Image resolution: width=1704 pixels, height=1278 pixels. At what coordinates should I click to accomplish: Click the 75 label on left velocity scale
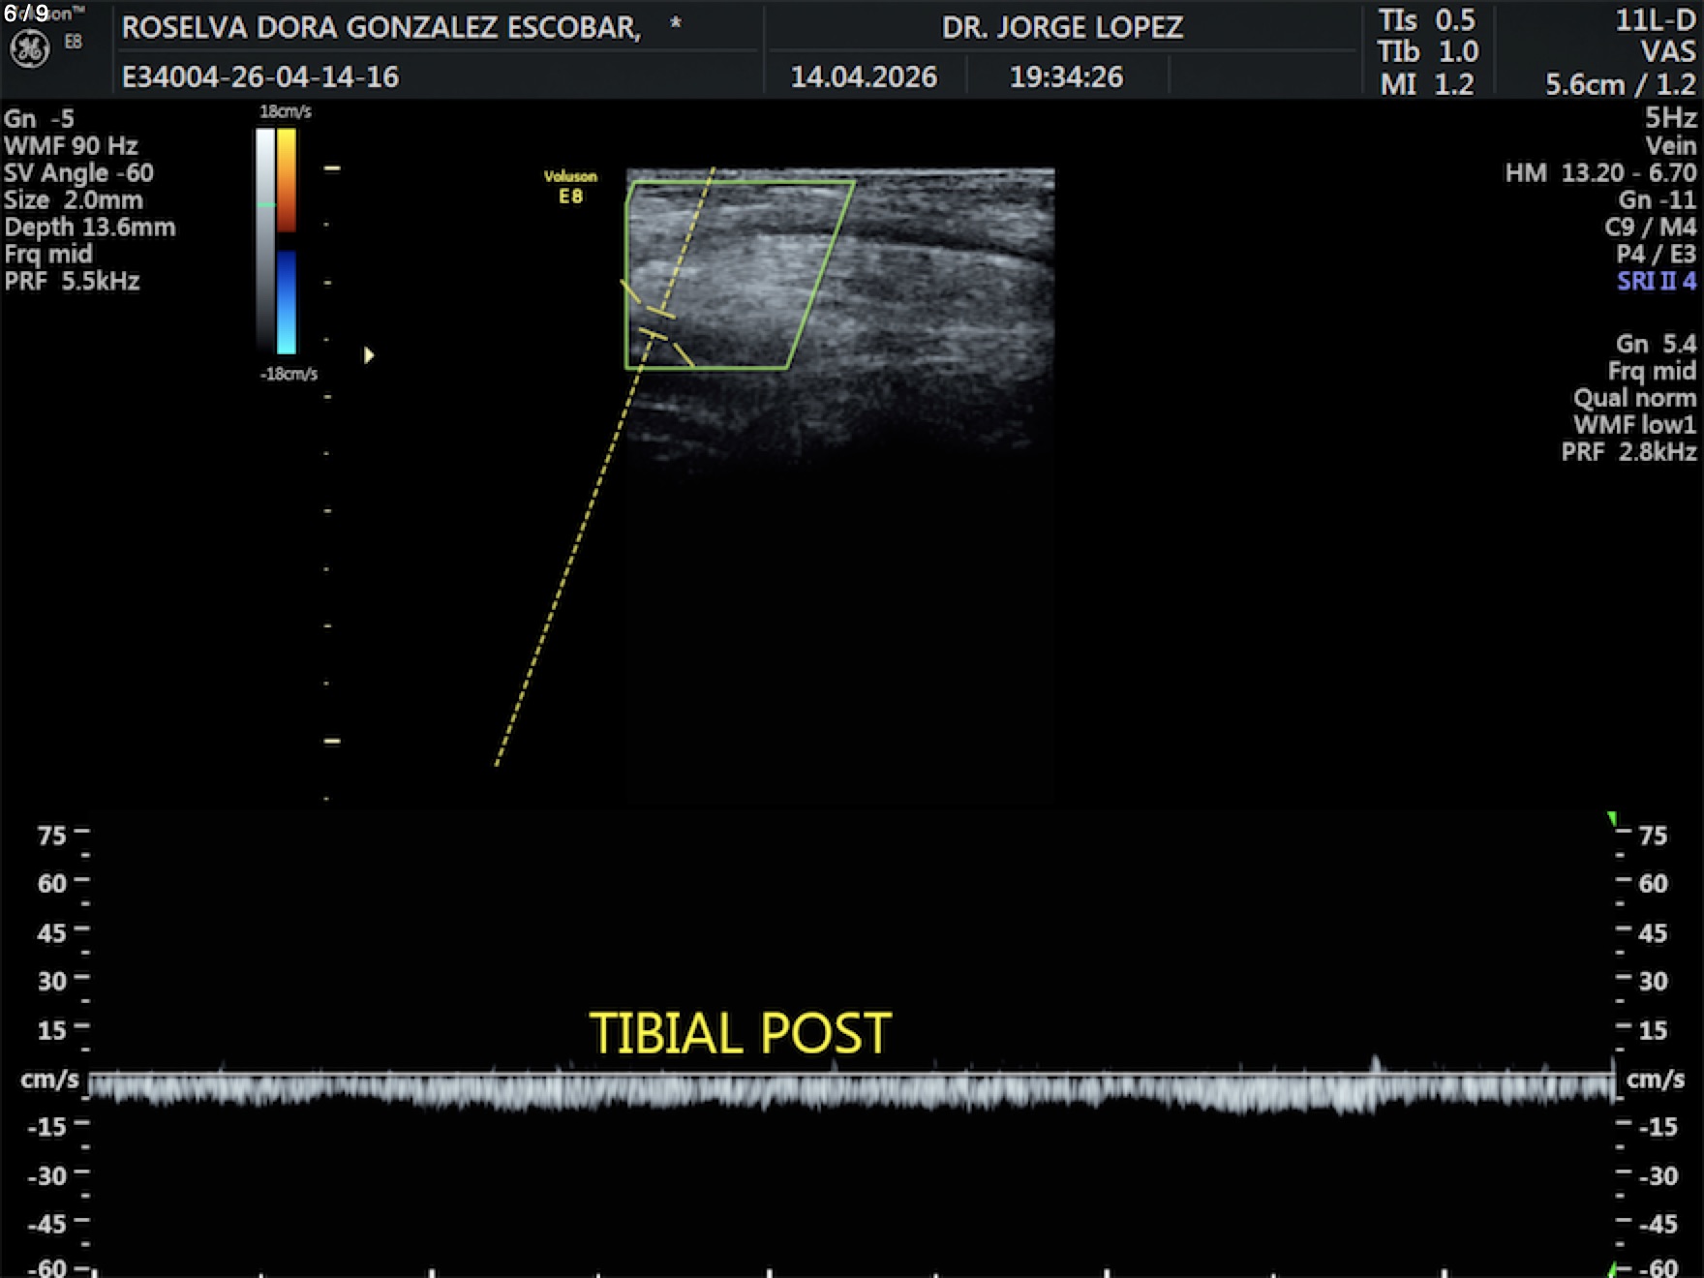point(51,835)
